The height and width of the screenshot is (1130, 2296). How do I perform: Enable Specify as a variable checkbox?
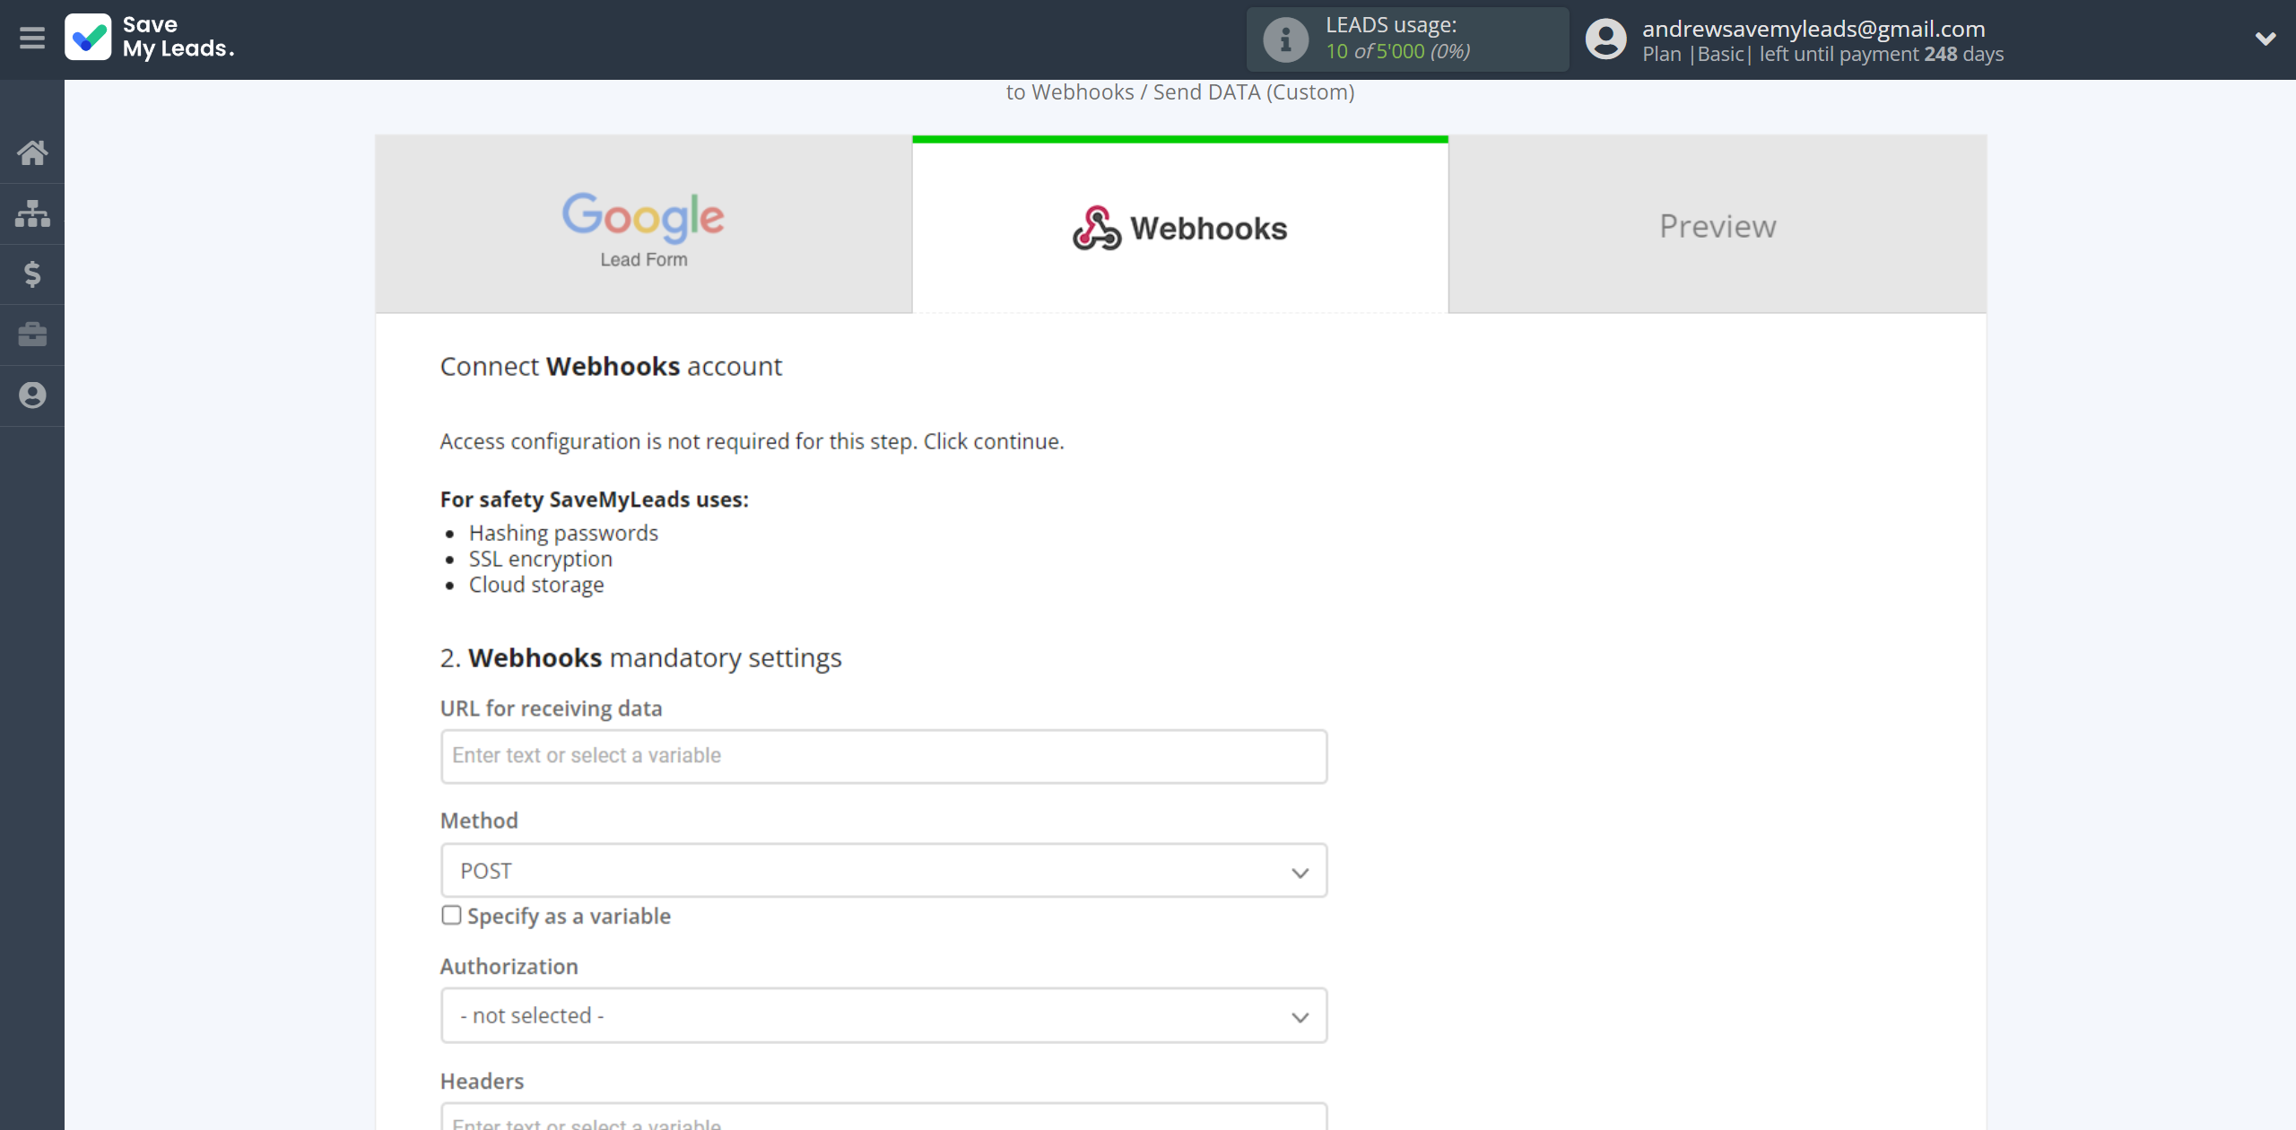[x=451, y=915]
